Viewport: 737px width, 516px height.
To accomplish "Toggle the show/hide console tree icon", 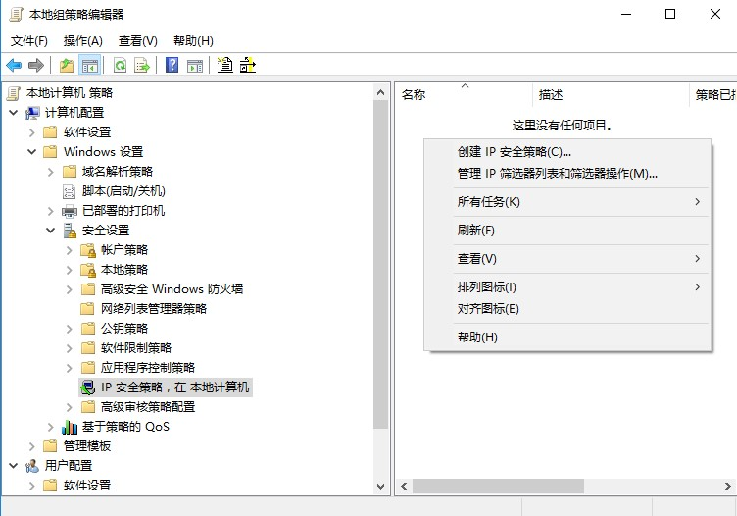I will pos(90,65).
